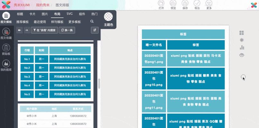Click the asterisk-shaped icon right of canvas
259x128 pixels.
coord(242,40)
